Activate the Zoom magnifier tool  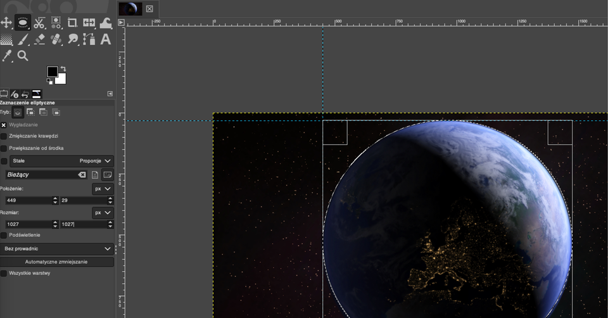pos(23,56)
